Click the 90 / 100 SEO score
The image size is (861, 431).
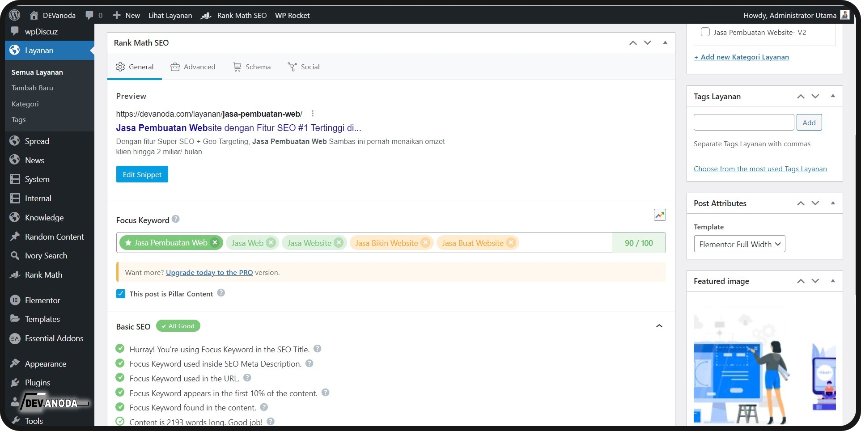tap(639, 243)
